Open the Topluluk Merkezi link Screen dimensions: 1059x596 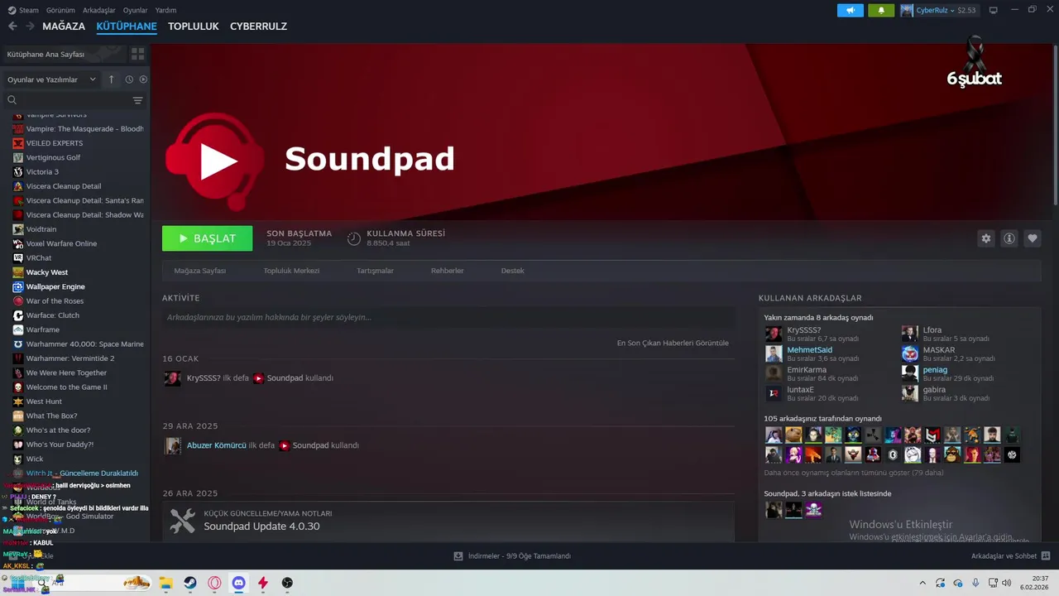click(x=291, y=271)
